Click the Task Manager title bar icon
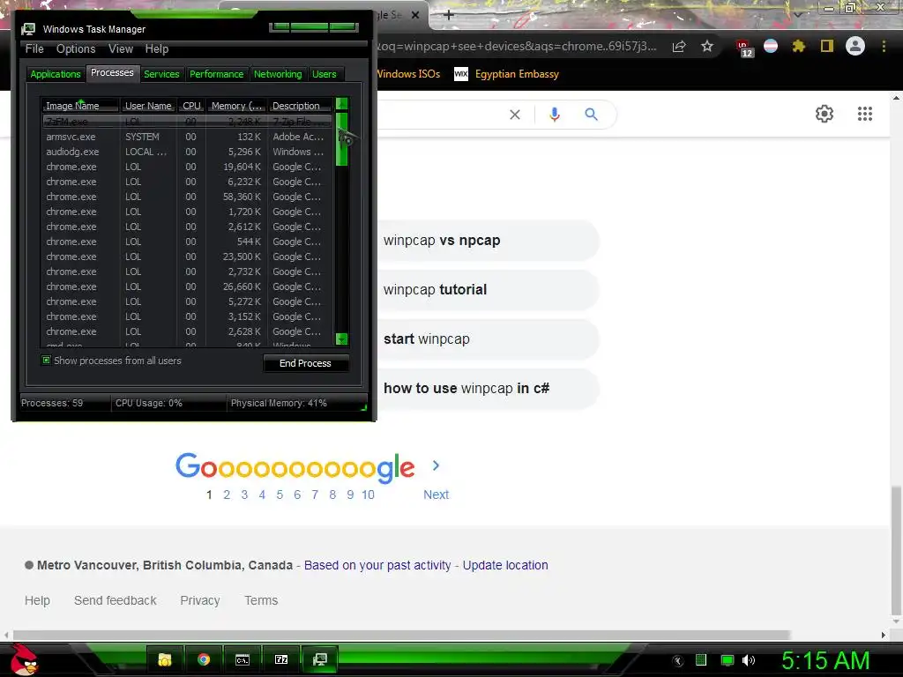The image size is (903, 677). [28, 29]
